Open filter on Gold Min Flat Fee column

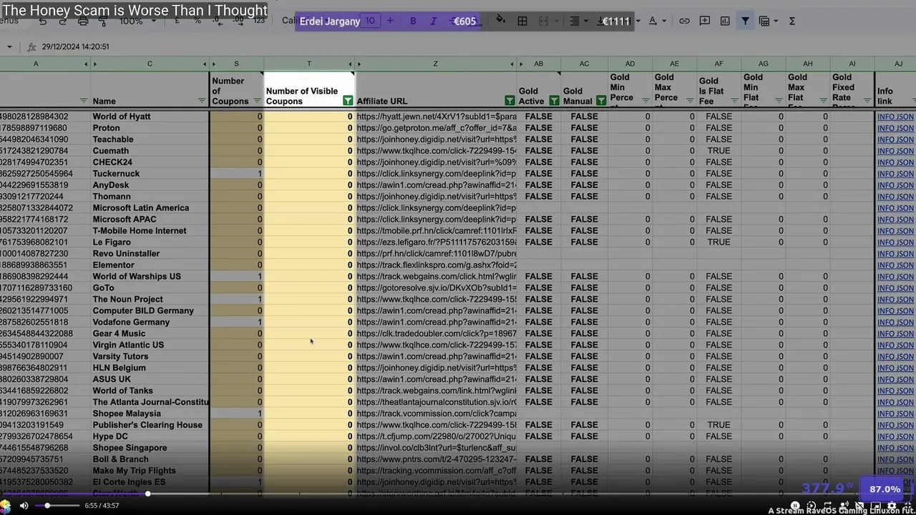coord(779,101)
